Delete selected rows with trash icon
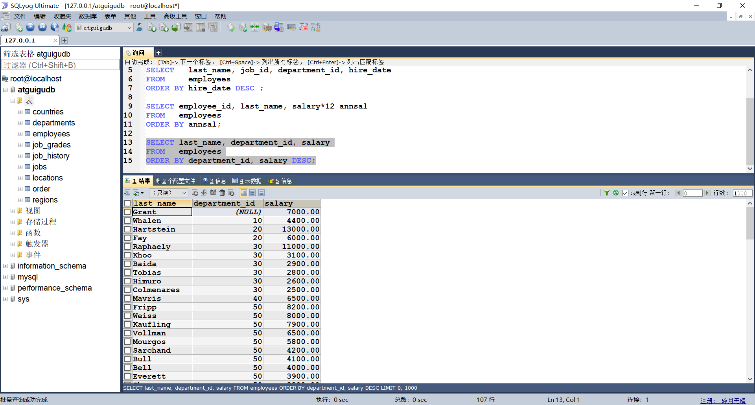755x405 pixels. point(222,193)
